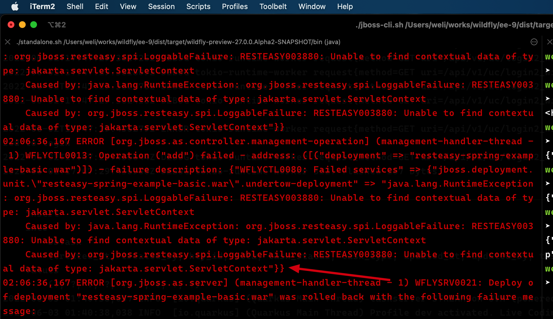Open the Session menu
Image resolution: width=553 pixels, height=319 pixels.
coord(161,6)
